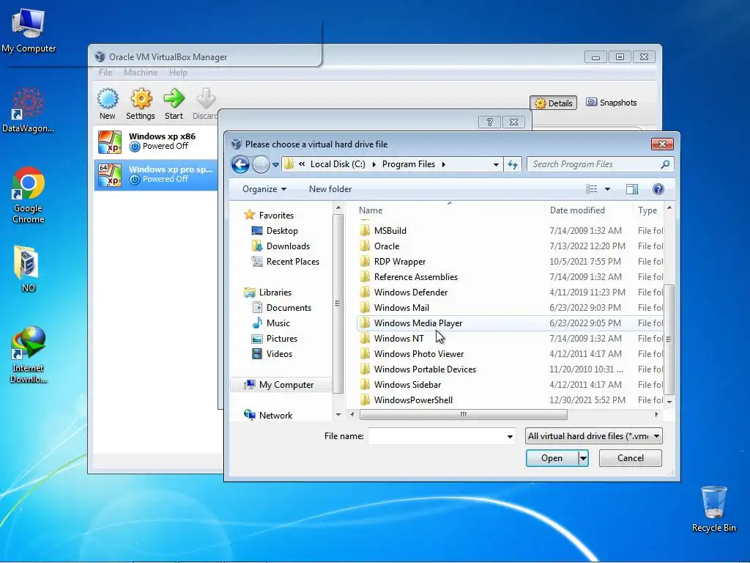Viewport: 750px width, 563px height.
Task: Click the File name input field
Action: 437,436
